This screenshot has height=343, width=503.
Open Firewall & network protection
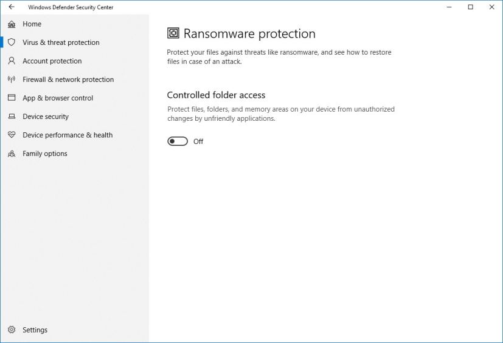pyautogui.click(x=74, y=80)
